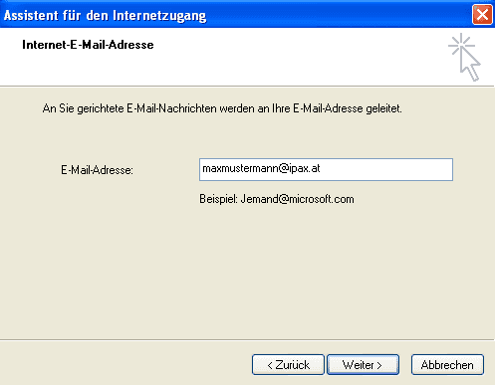Click the window title bar text
Screen dimensions: 495x385
[x=105, y=15]
